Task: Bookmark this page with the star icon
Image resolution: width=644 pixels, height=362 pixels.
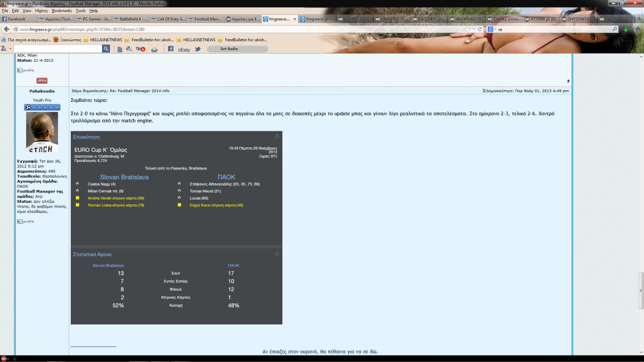Action: tap(468, 29)
